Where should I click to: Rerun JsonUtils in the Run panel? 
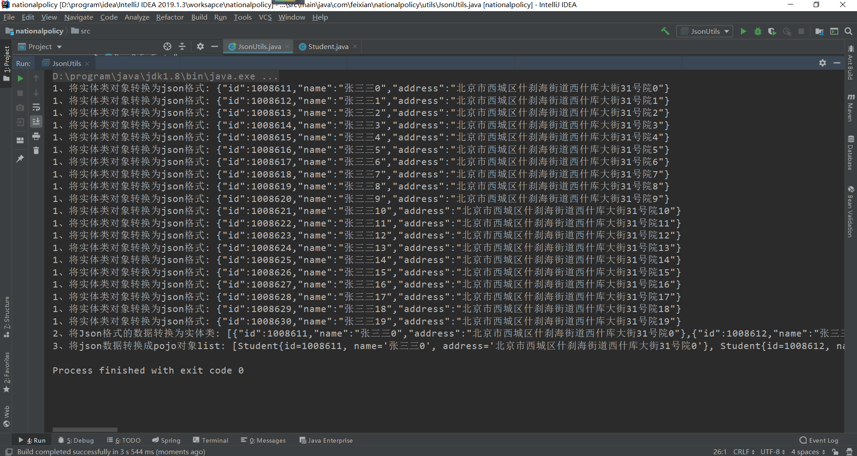coord(20,78)
